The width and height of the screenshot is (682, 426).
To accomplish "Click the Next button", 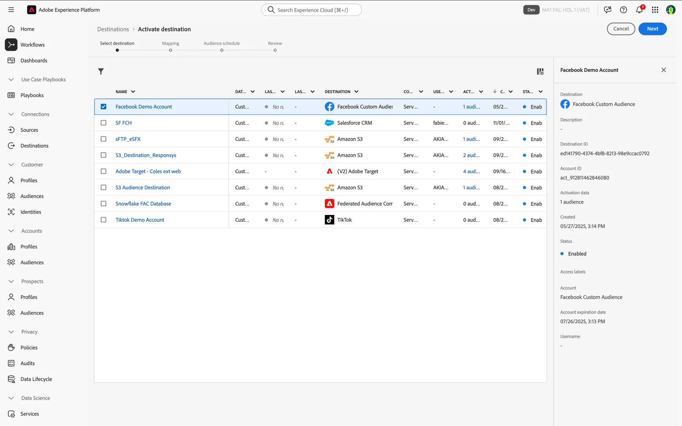I will (x=652, y=29).
